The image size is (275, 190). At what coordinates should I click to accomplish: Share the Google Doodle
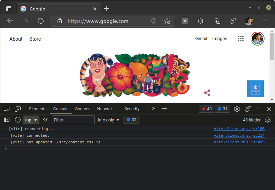(x=207, y=93)
